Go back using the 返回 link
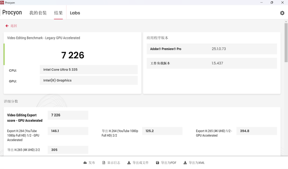The height and width of the screenshot is (169, 288). point(13,26)
